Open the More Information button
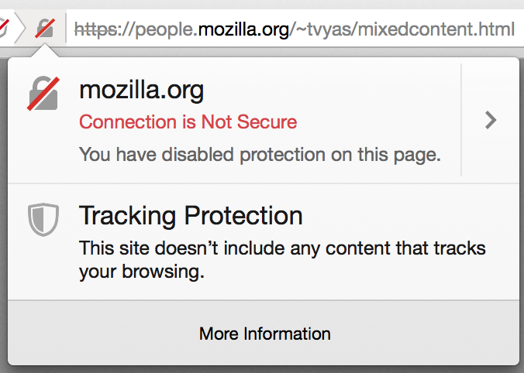This screenshot has height=373, width=524. 264,334
